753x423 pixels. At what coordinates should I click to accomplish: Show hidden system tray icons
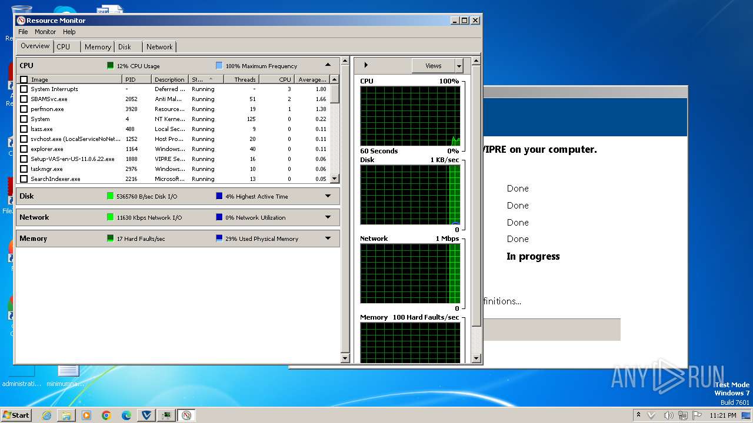[x=638, y=415]
